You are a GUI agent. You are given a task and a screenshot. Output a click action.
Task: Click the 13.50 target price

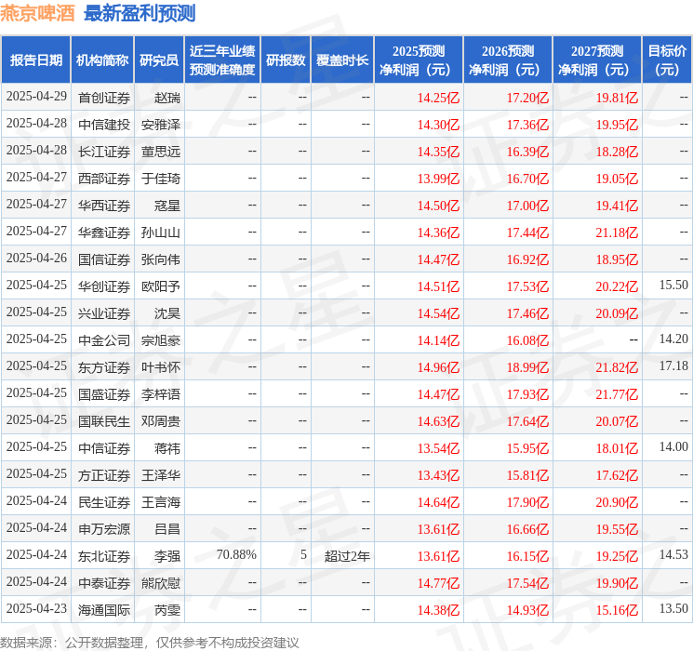pyautogui.click(x=673, y=608)
